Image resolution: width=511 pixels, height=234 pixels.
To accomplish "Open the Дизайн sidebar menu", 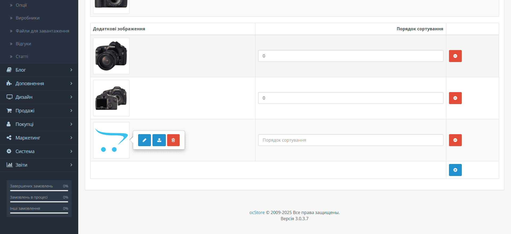I will (x=39, y=97).
